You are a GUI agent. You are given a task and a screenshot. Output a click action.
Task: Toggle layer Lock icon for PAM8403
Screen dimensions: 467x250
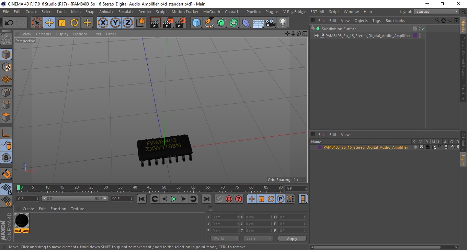click(440, 147)
